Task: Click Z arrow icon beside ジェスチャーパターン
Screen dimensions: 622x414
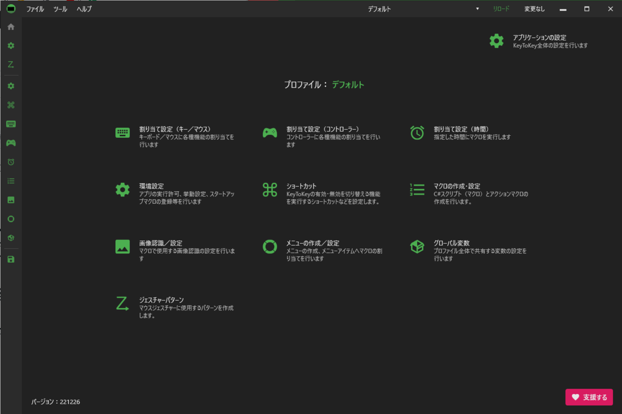Action: pos(123,304)
